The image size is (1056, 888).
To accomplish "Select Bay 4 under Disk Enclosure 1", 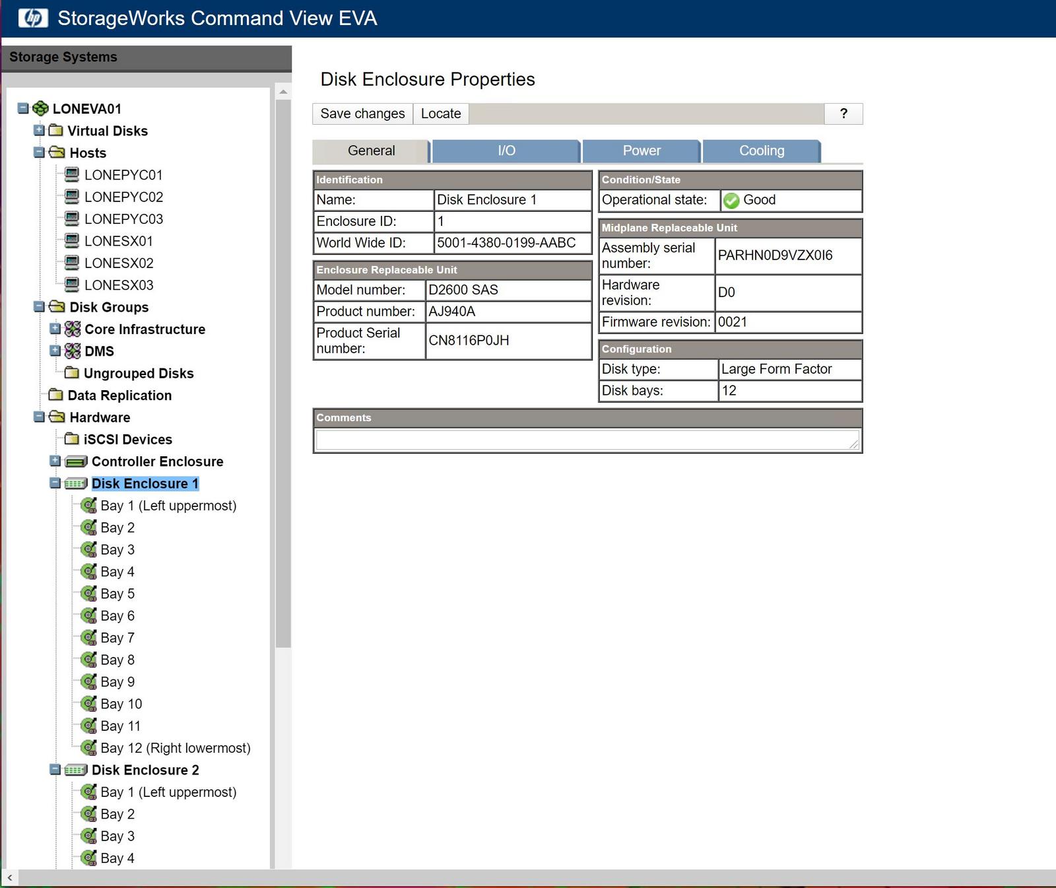I will point(117,572).
